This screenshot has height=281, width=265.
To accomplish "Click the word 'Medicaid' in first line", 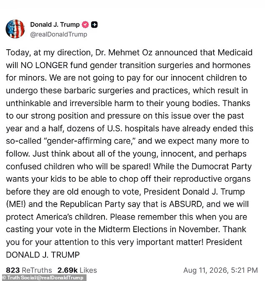I will [x=235, y=53].
